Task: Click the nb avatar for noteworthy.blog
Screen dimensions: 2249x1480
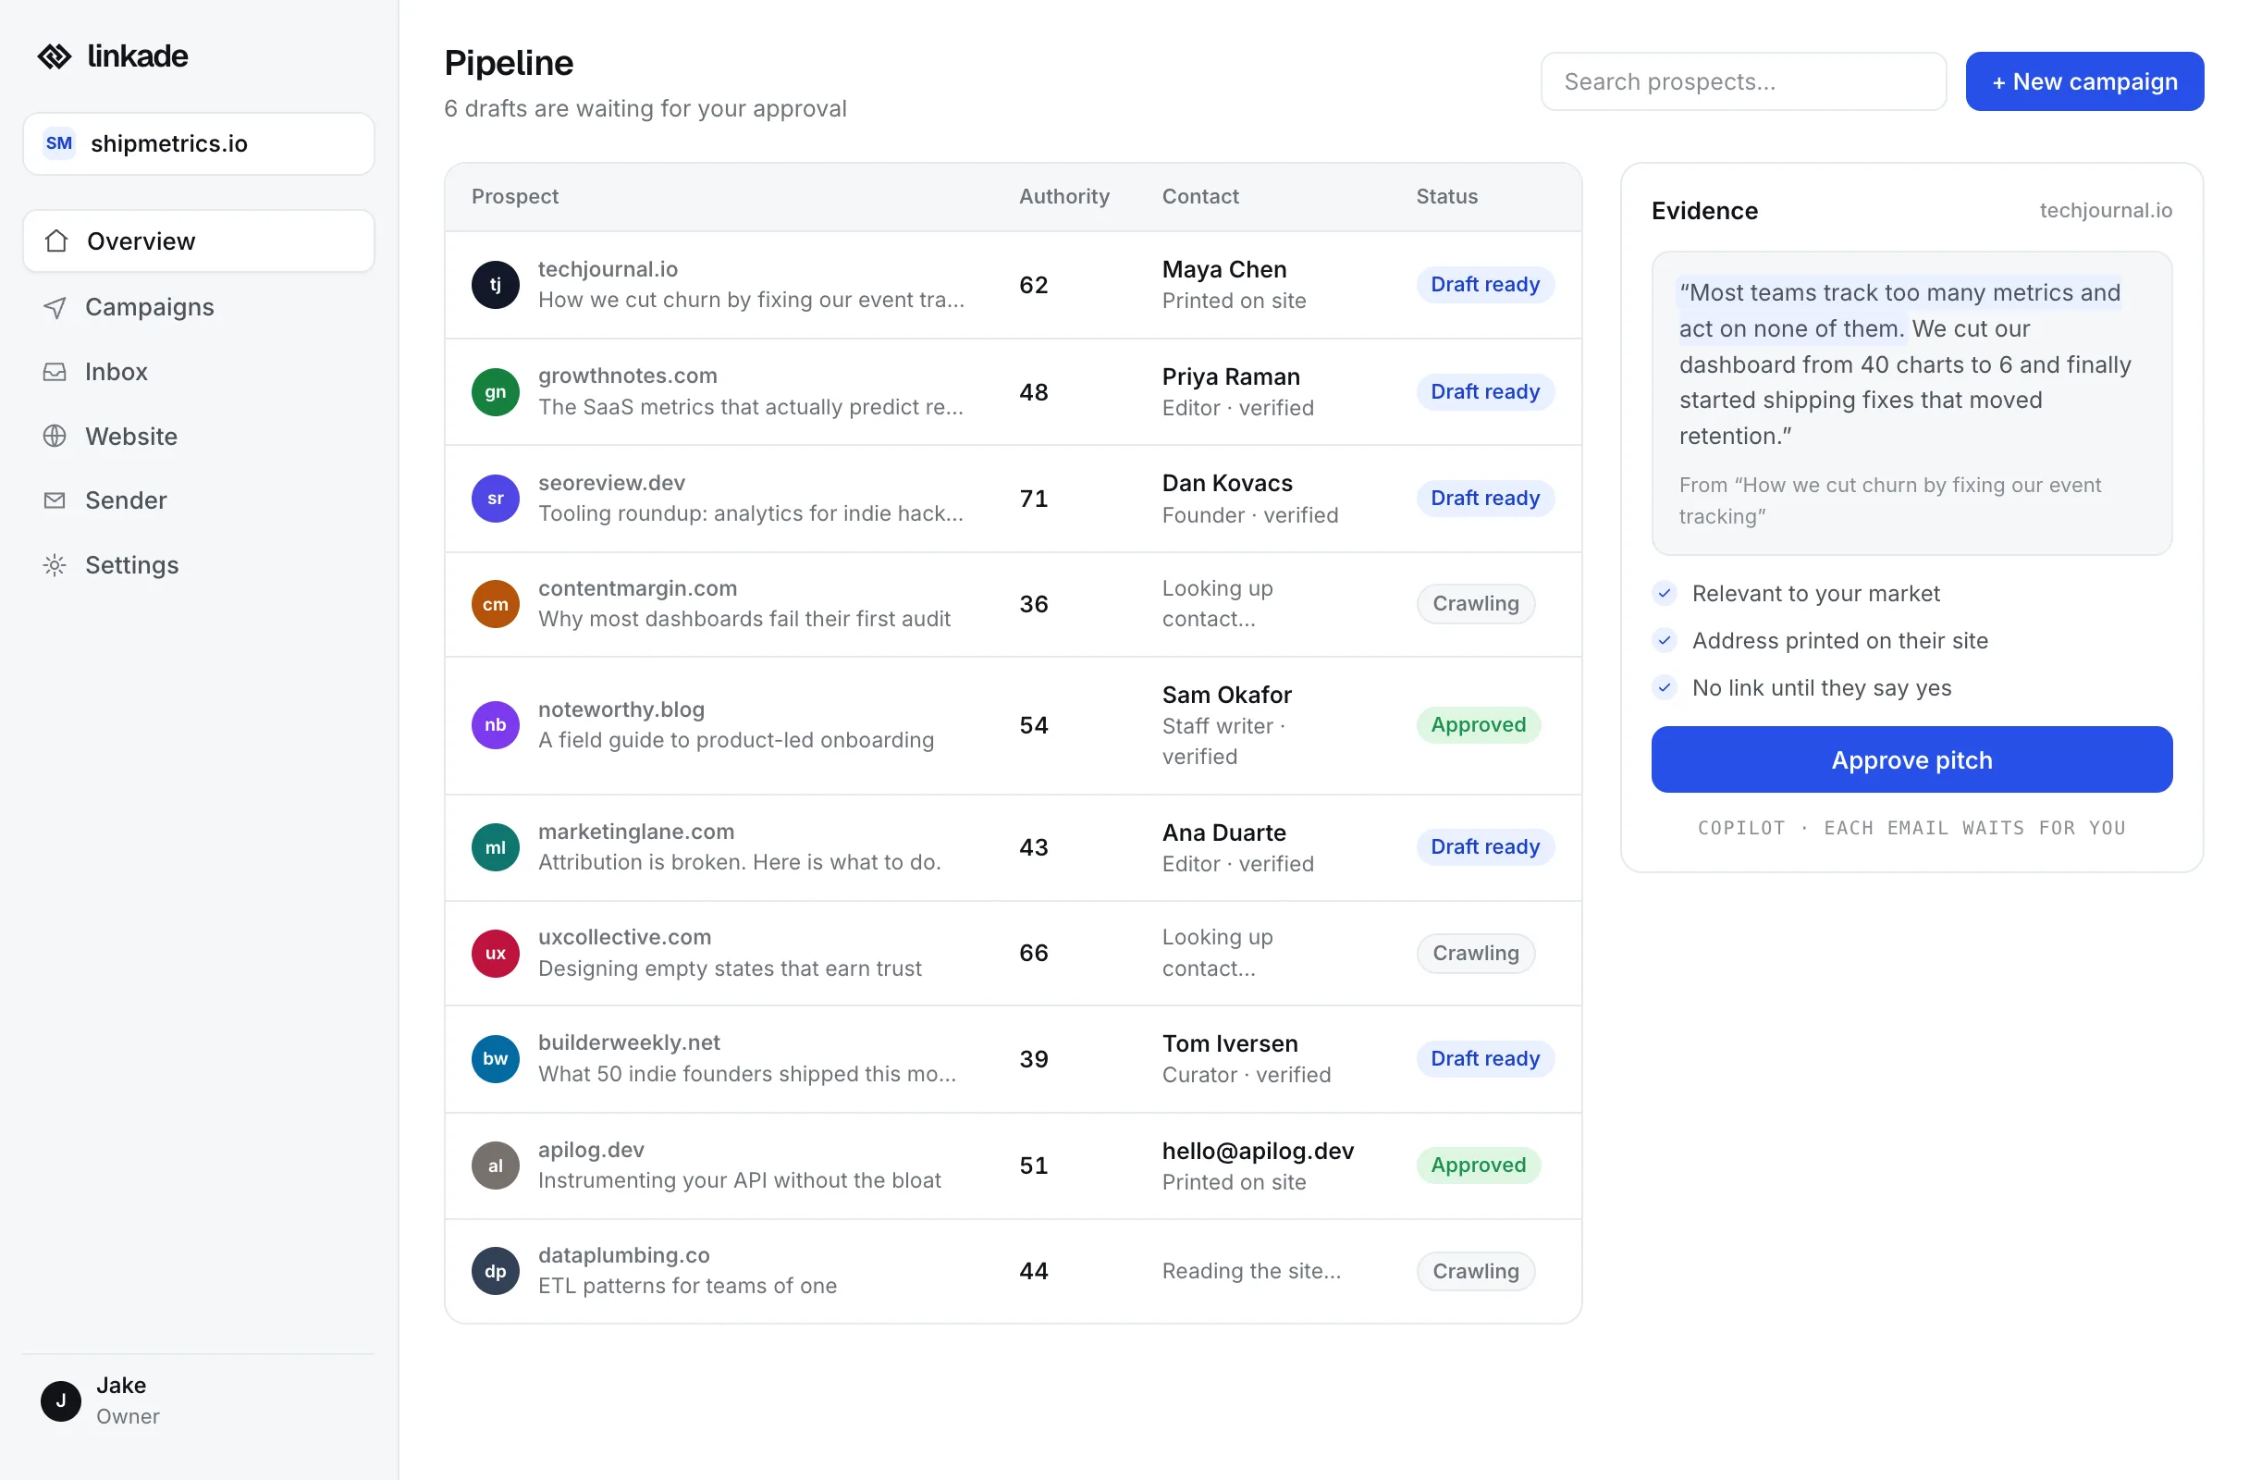Action: pyautogui.click(x=495, y=725)
